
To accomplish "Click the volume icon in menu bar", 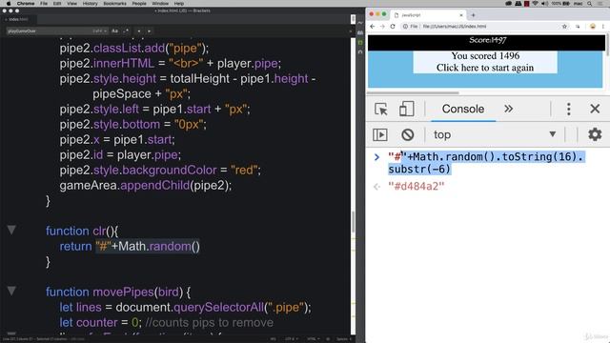I will [x=544, y=4].
